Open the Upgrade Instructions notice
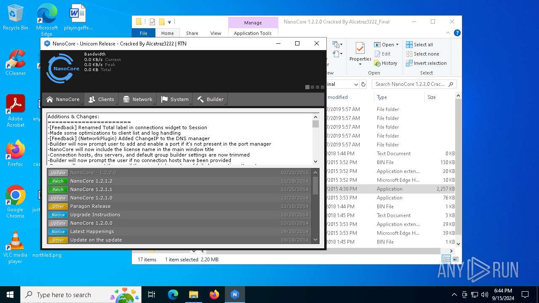Viewport: 539px width, 303px height. 179,215
